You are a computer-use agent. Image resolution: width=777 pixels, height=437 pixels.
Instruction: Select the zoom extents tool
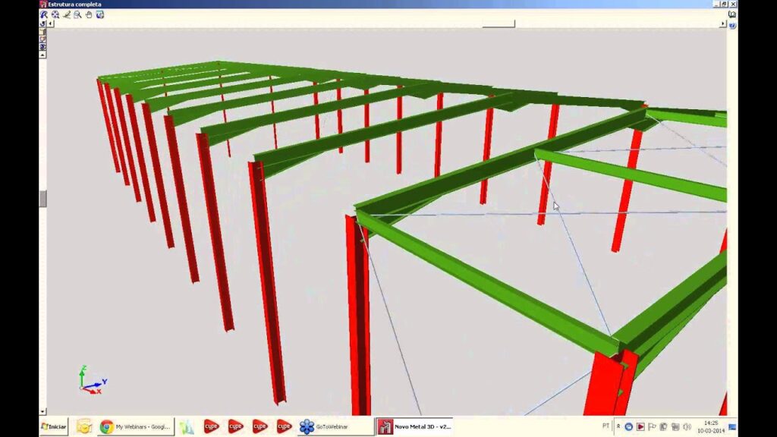click(55, 14)
